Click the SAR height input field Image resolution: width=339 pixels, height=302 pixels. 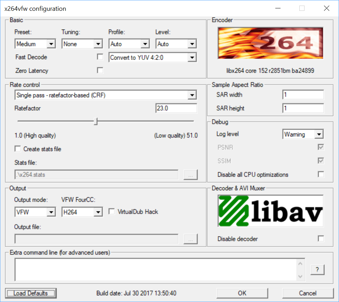[303, 108]
